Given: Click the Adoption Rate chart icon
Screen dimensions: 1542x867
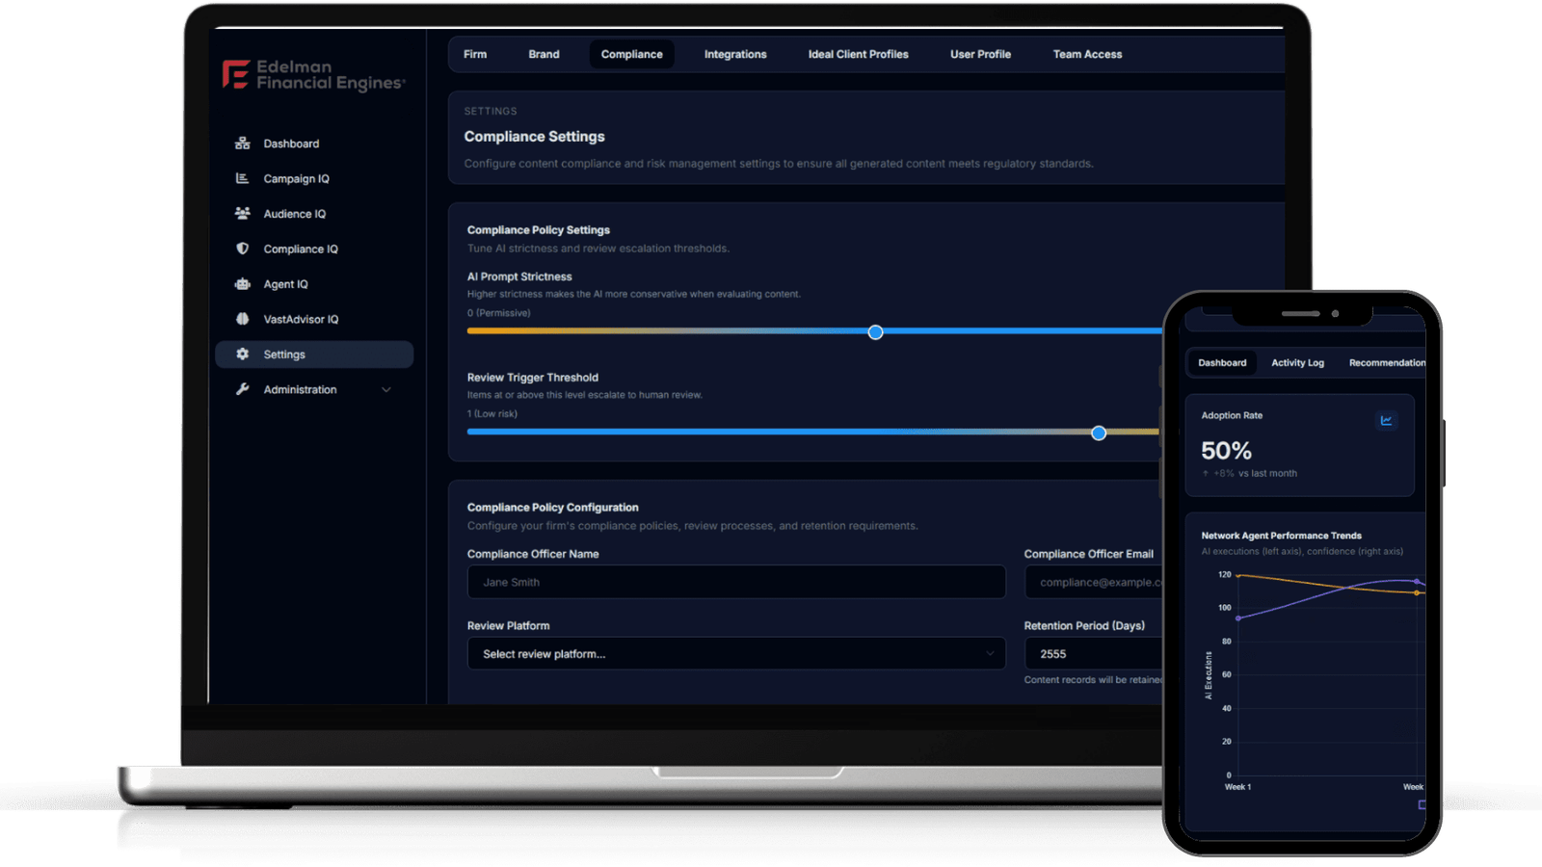Looking at the screenshot, I should point(1386,420).
